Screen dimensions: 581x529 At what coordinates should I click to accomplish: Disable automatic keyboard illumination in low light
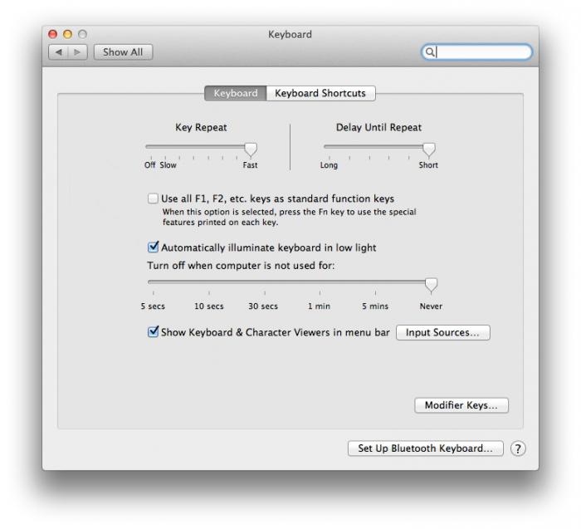(x=153, y=247)
